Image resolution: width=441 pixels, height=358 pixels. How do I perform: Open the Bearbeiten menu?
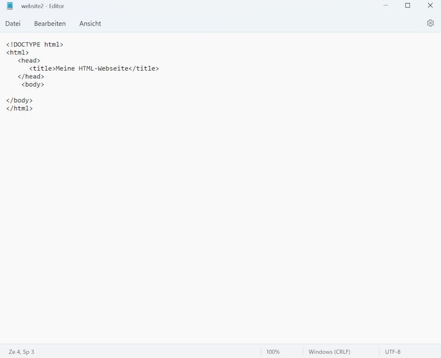tap(50, 24)
